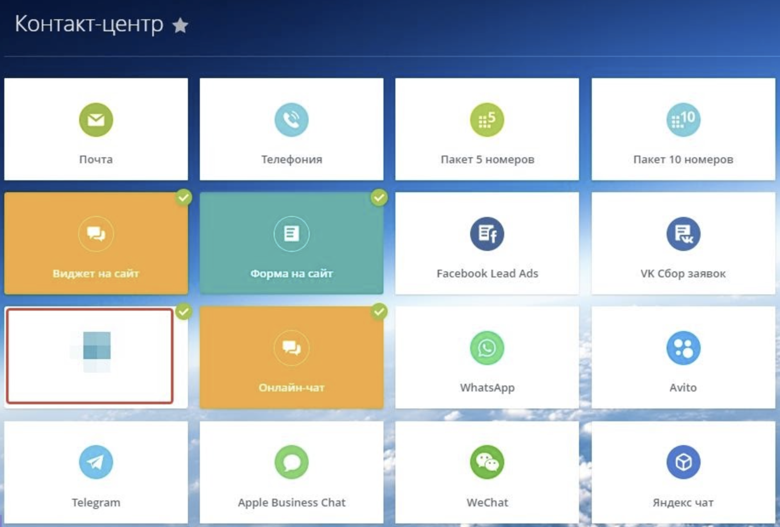Click the Телефония label
Image resolution: width=780 pixels, height=527 pixels.
pos(292,159)
